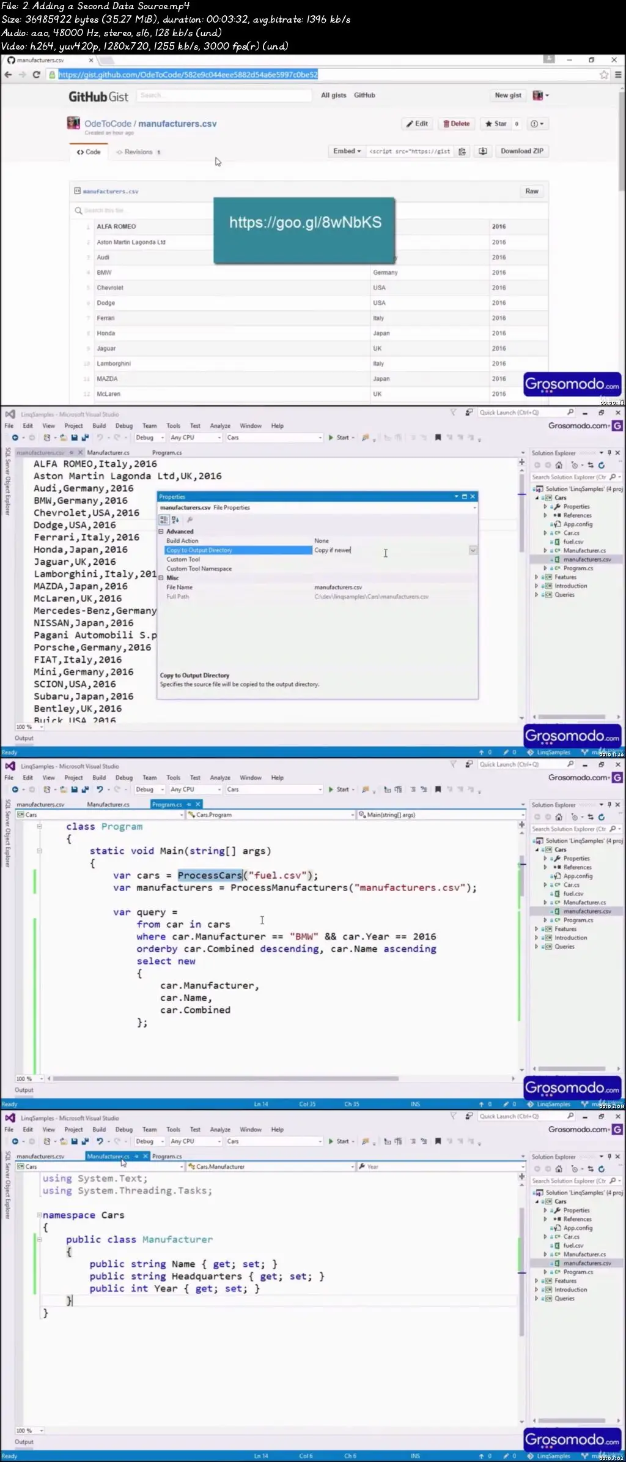
Task: Open the Debug configuration dropdown in the Program.cs frame
Action: click(x=150, y=789)
